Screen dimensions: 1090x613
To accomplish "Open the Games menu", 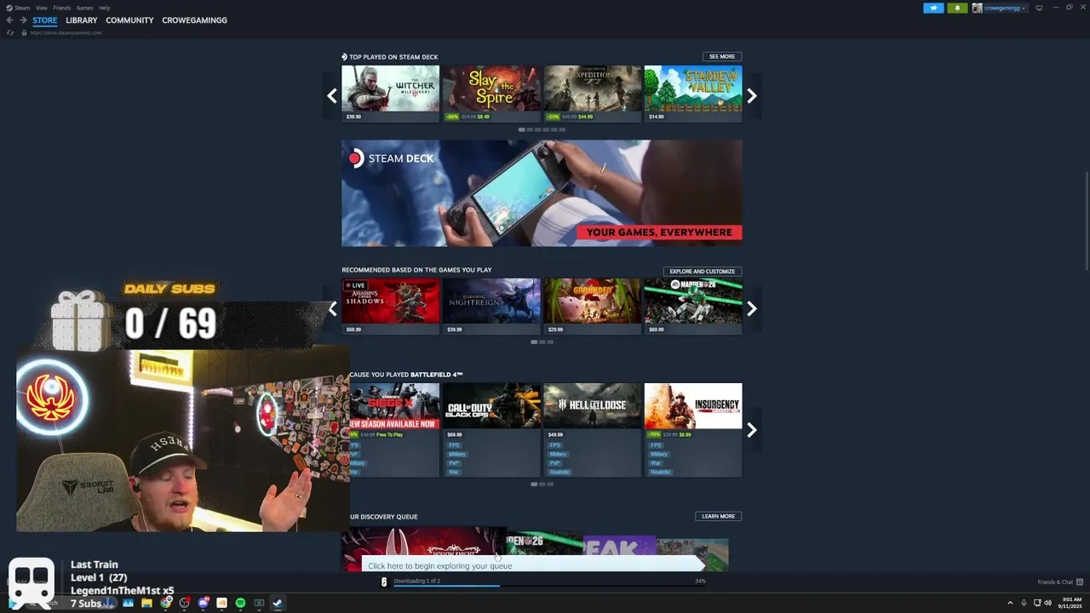I will point(84,8).
